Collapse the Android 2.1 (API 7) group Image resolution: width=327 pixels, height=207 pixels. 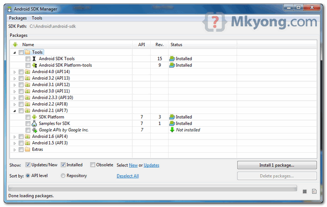click(15, 111)
